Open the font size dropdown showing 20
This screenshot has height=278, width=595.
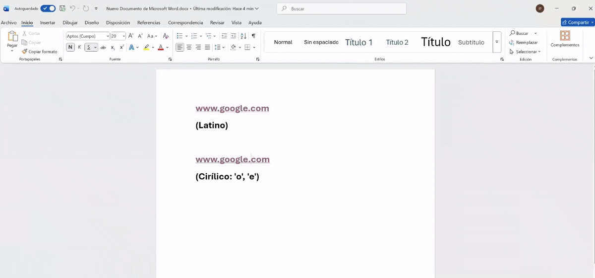coord(124,36)
